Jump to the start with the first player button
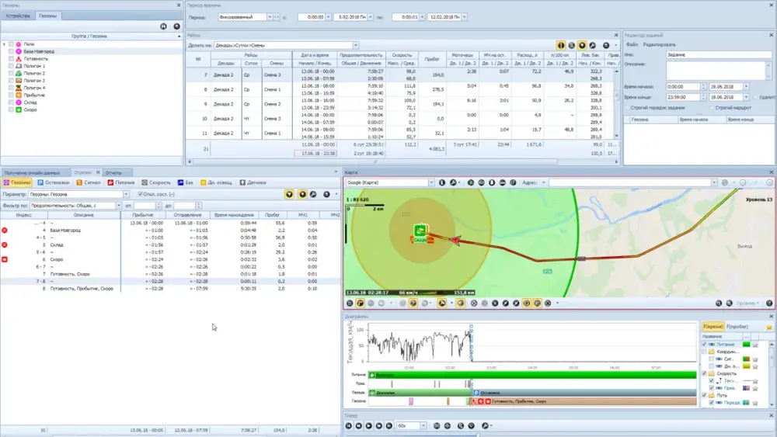The image size is (777, 437). pos(348,425)
